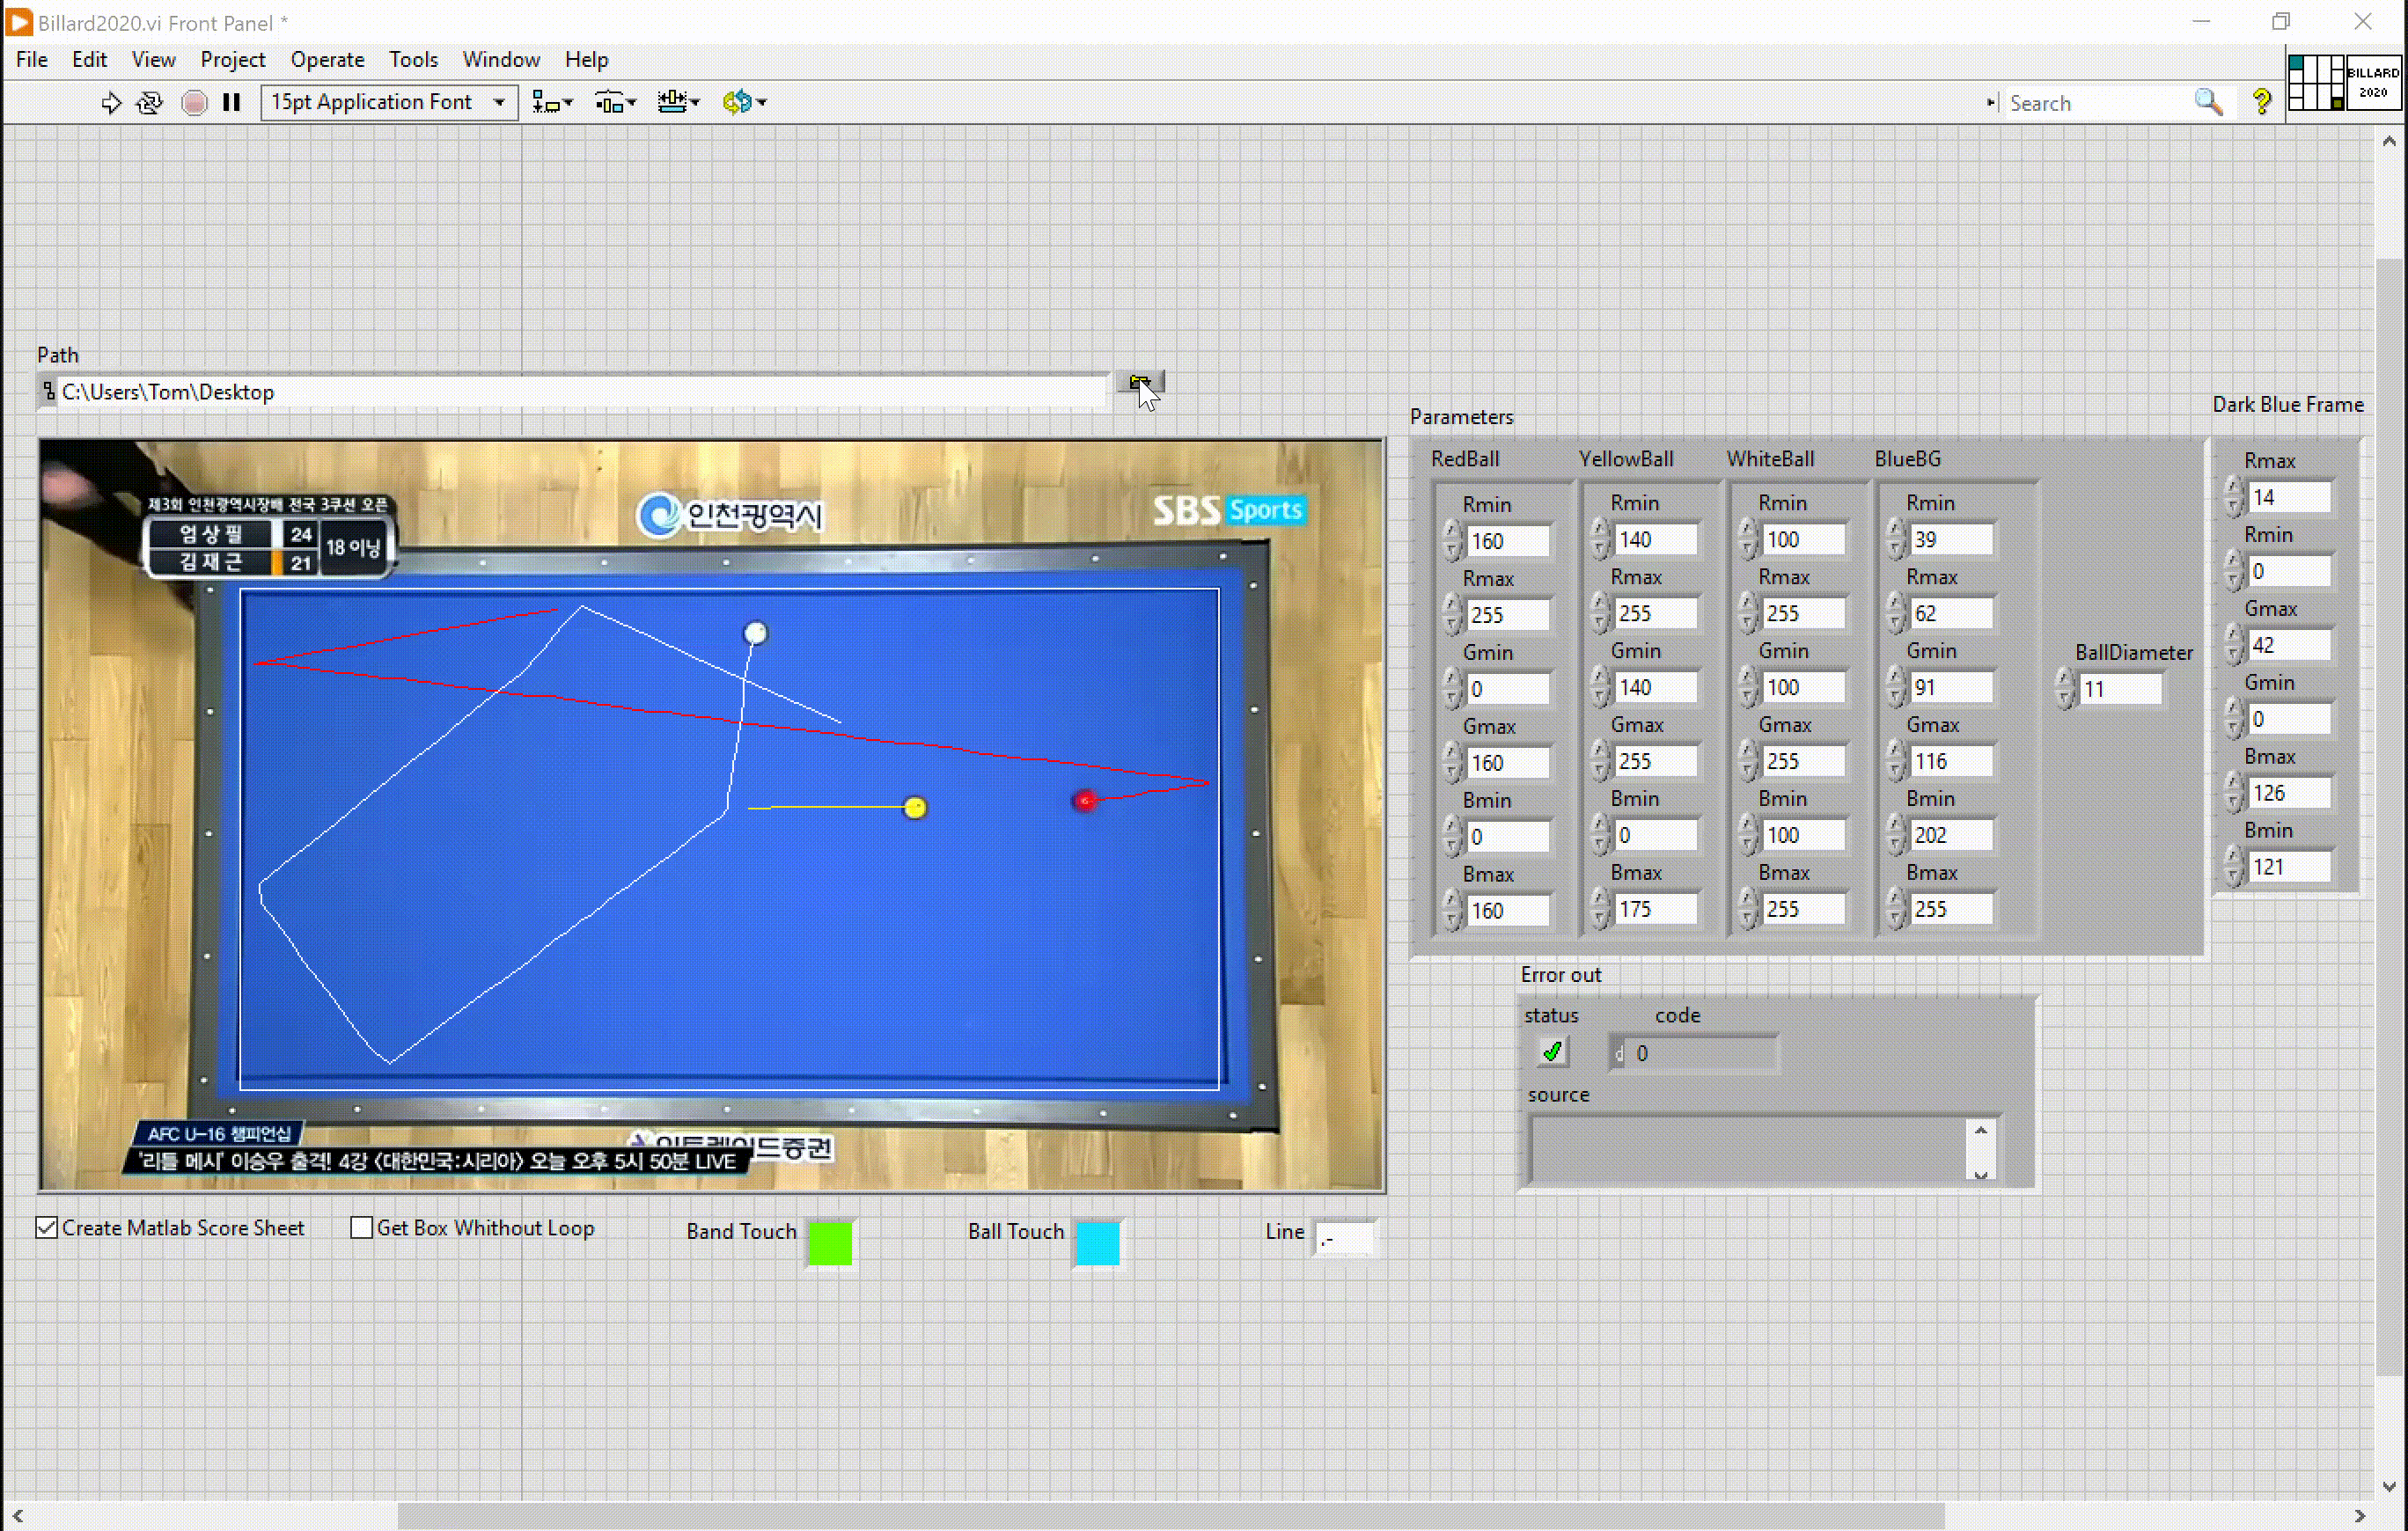Viewport: 2408px width, 1531px height.
Task: Click the path browse folder button
Action: click(1140, 382)
